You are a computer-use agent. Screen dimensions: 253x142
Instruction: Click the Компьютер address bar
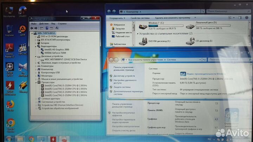[160, 12]
